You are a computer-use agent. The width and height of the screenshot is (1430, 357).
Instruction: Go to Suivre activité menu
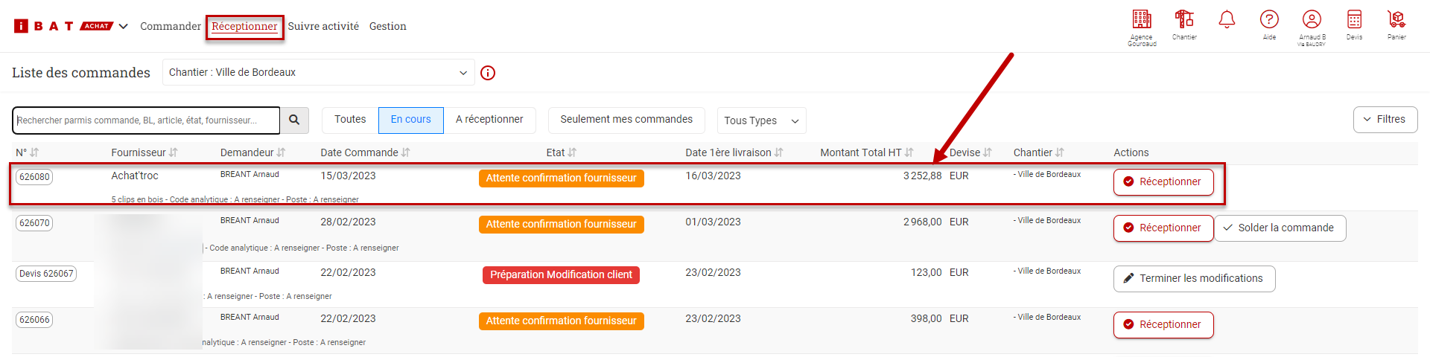323,26
